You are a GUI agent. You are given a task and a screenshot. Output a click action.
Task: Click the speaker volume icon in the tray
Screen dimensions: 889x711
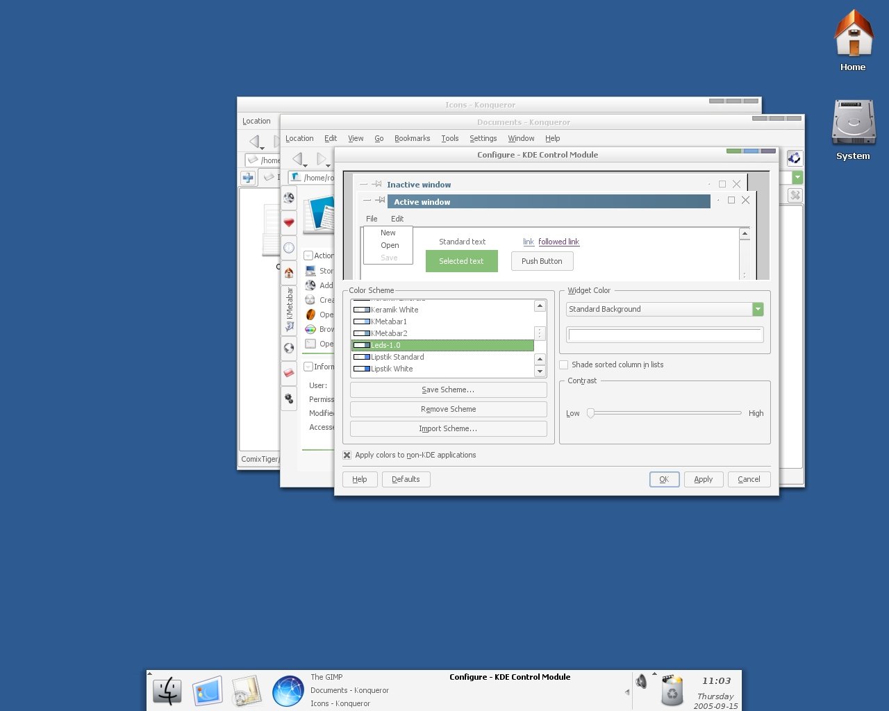(642, 681)
